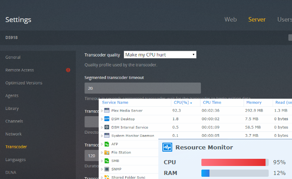Viewport: 292px width, 179px height.
Task: Click the 12% RAM percentage
Action: tap(279, 173)
